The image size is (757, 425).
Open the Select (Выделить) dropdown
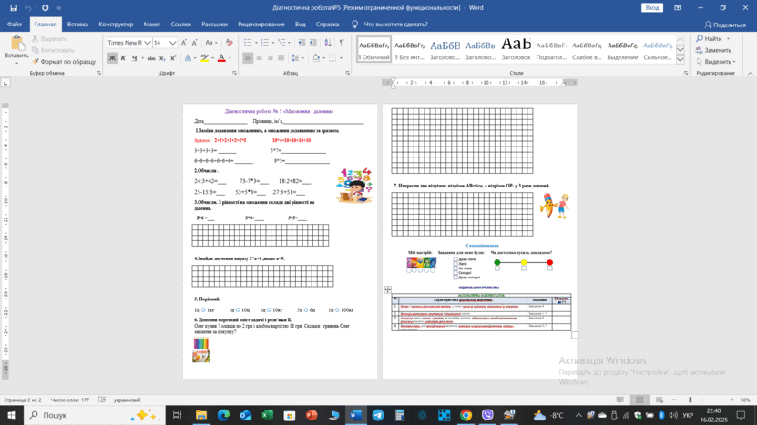pos(716,62)
